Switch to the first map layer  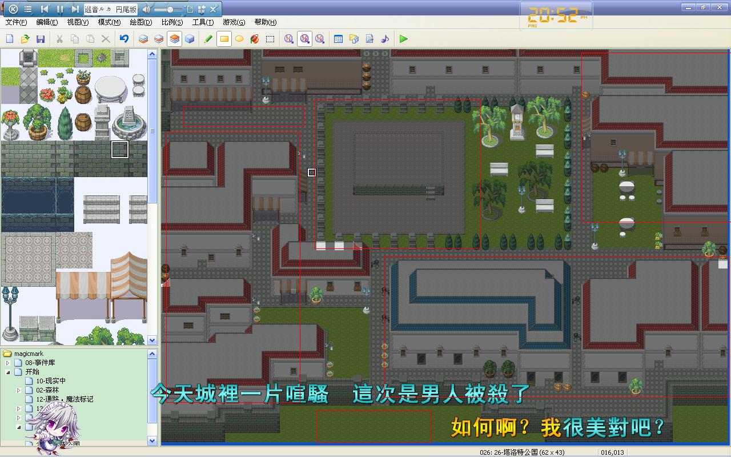click(143, 39)
